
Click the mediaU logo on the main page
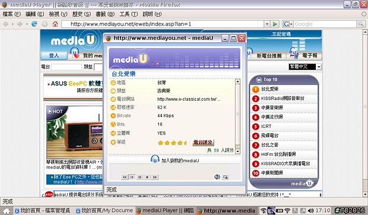tap(73, 40)
